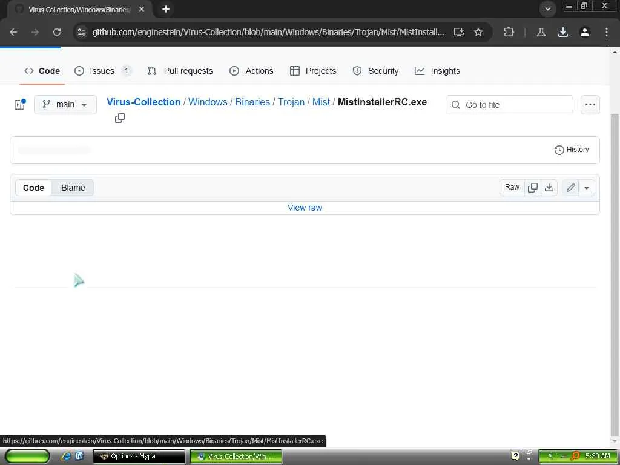The image size is (620, 465).
Task: Close the Virus-Collection tab
Action: tap(142, 9)
